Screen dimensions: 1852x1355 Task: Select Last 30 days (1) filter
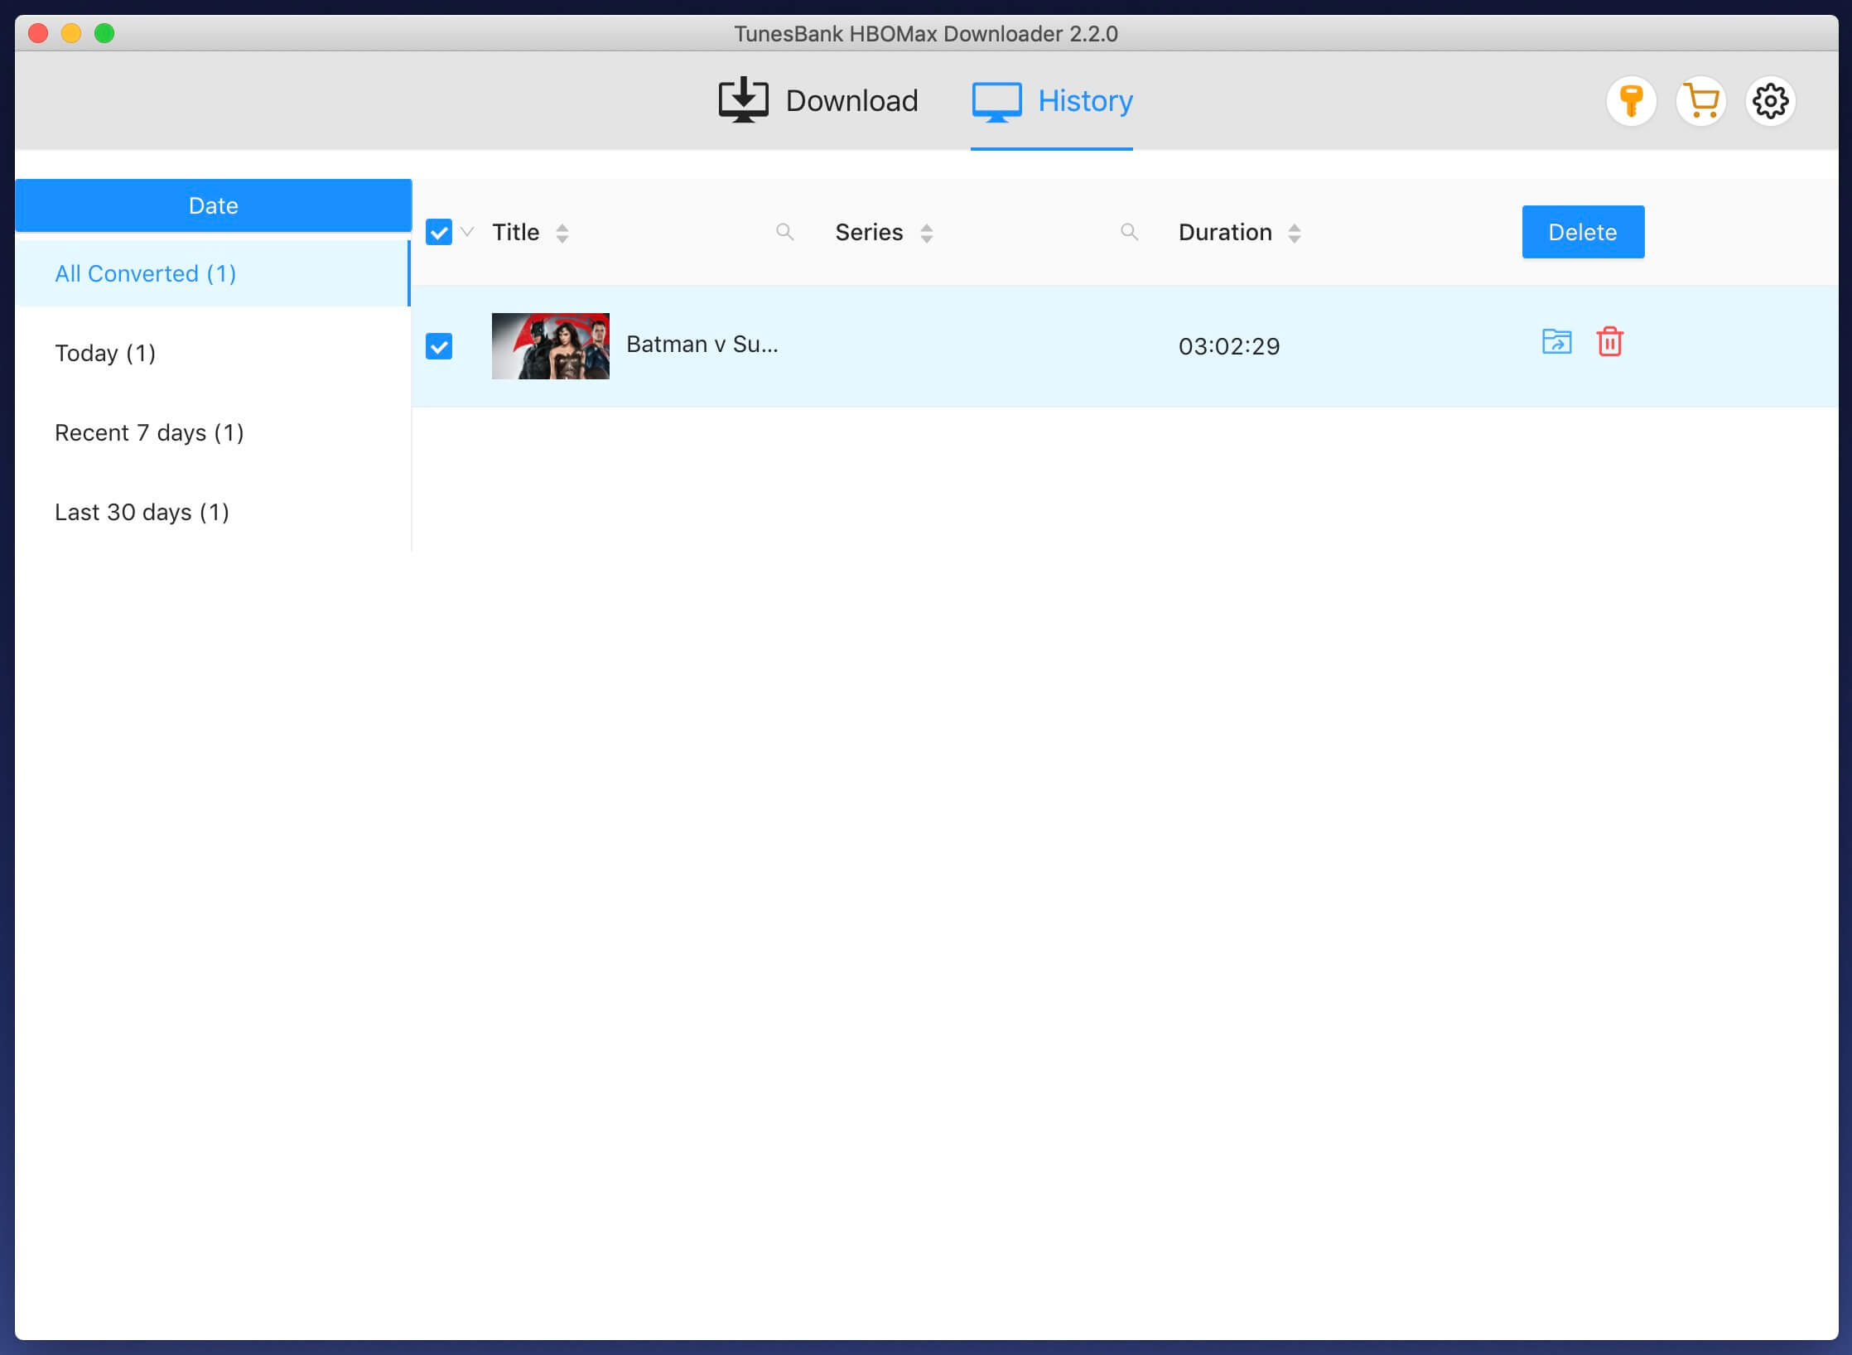(x=212, y=512)
